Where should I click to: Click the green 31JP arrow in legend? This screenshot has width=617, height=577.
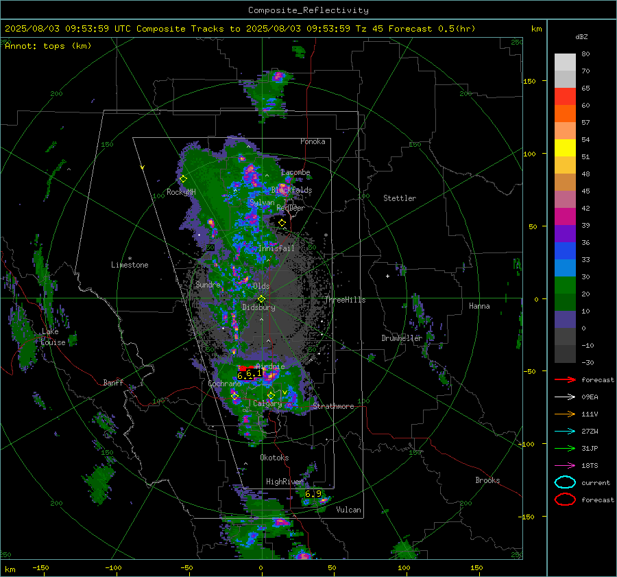click(x=565, y=448)
